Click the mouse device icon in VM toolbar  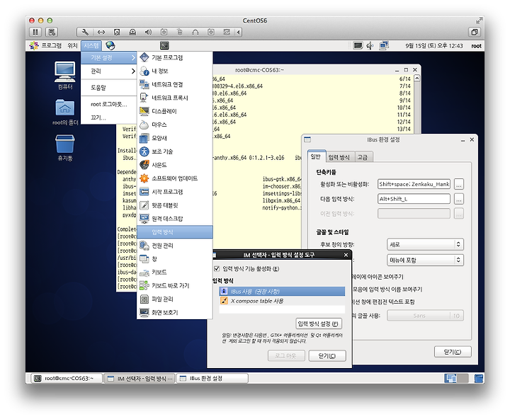tap(179, 32)
